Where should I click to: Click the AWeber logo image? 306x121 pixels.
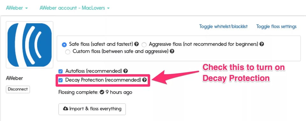click(29, 45)
